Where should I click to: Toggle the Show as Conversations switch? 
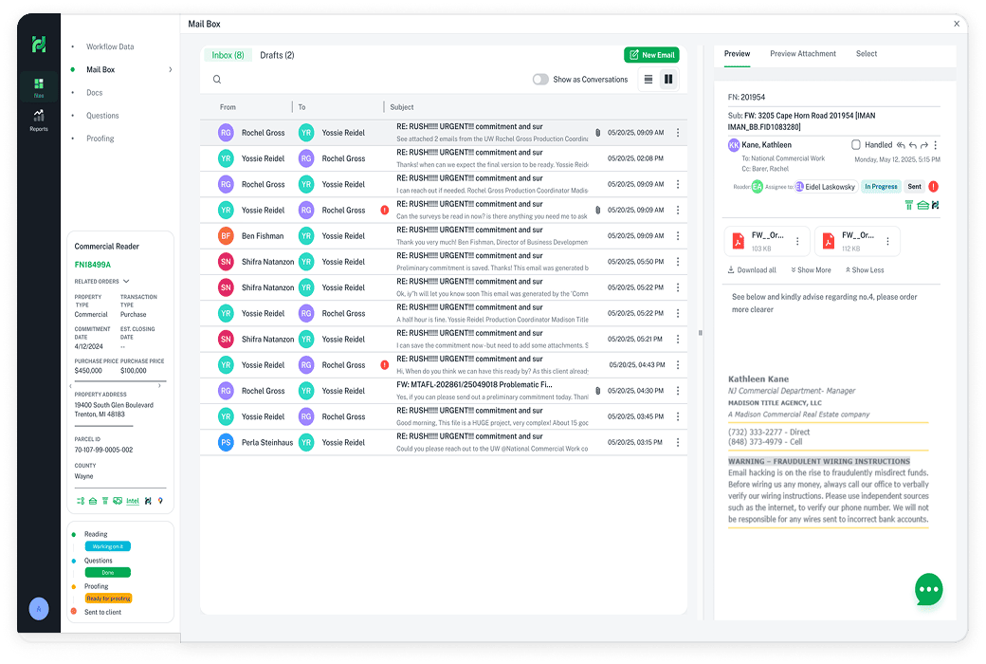(540, 80)
